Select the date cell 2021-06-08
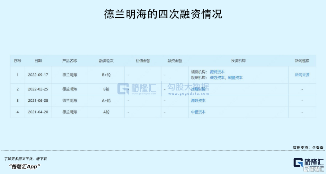The height and width of the screenshot is (174, 326). point(38,100)
